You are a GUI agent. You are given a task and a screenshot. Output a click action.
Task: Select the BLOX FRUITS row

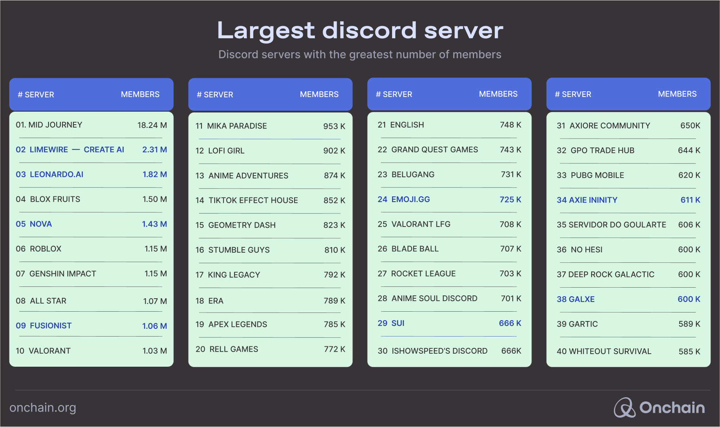tap(91, 199)
